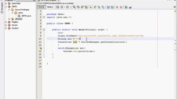
Task: Click inside the empty url string quotes
Action: pos(77,39)
